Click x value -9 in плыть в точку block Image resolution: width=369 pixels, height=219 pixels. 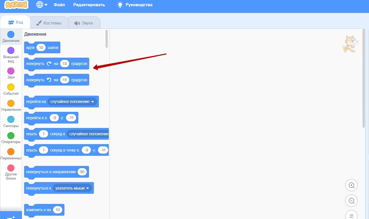(86, 150)
